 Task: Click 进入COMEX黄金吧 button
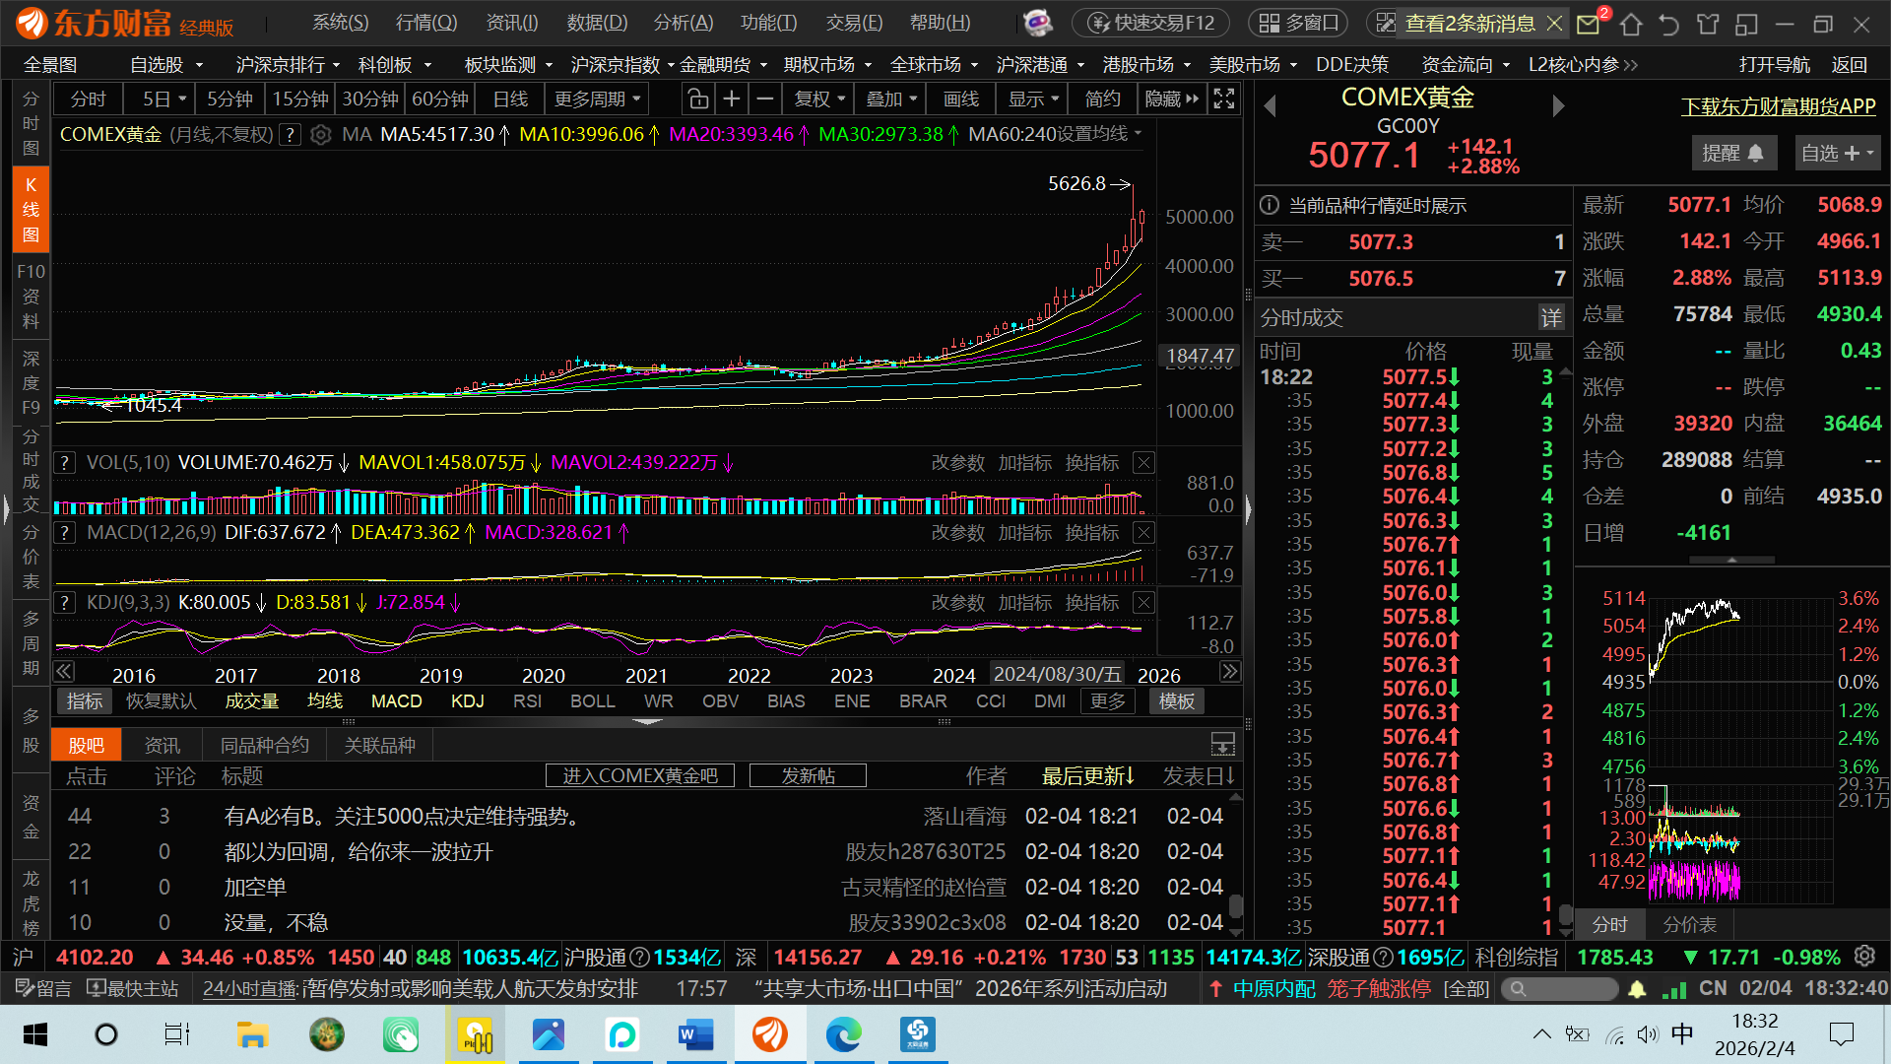(x=640, y=776)
